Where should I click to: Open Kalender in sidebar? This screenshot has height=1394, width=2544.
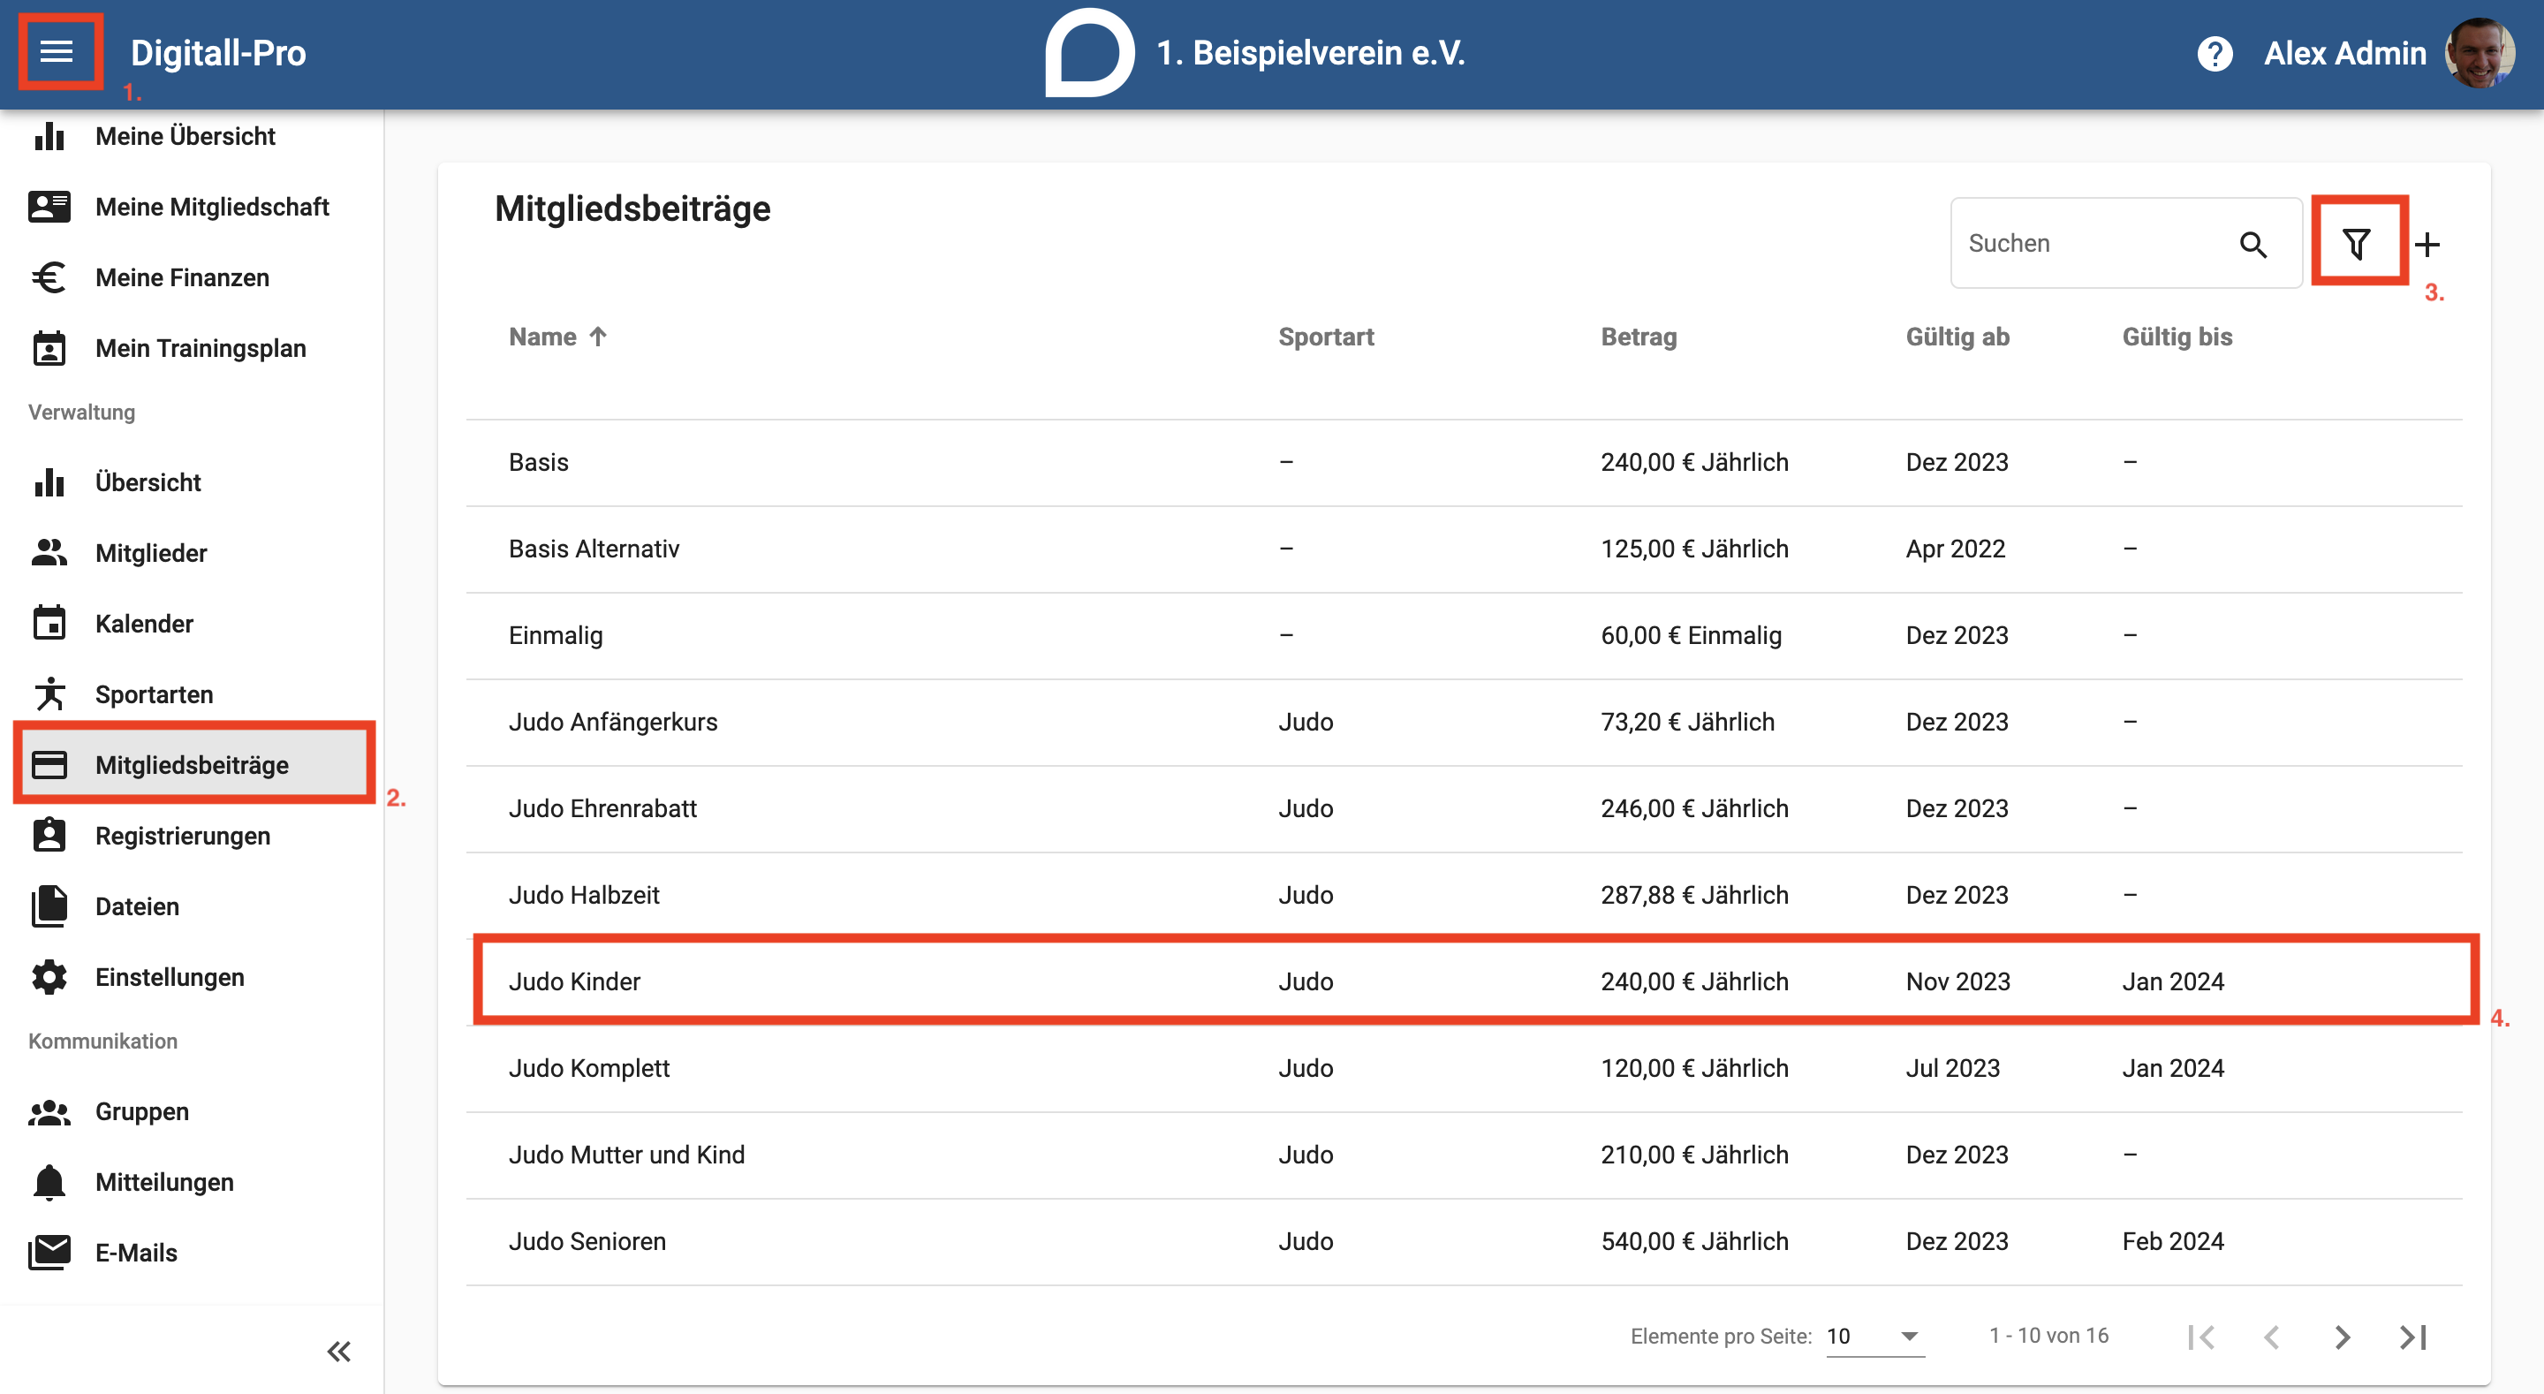click(192, 624)
